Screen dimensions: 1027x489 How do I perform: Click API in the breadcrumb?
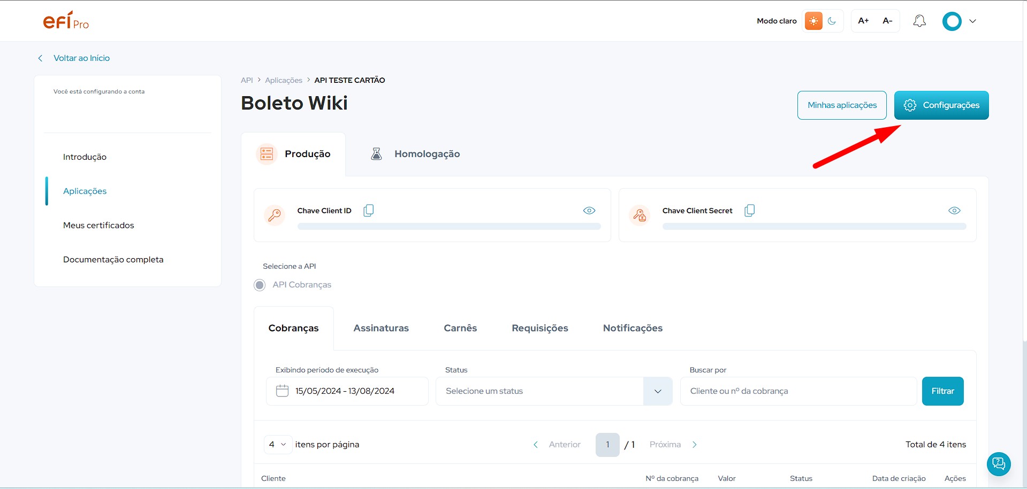click(247, 80)
